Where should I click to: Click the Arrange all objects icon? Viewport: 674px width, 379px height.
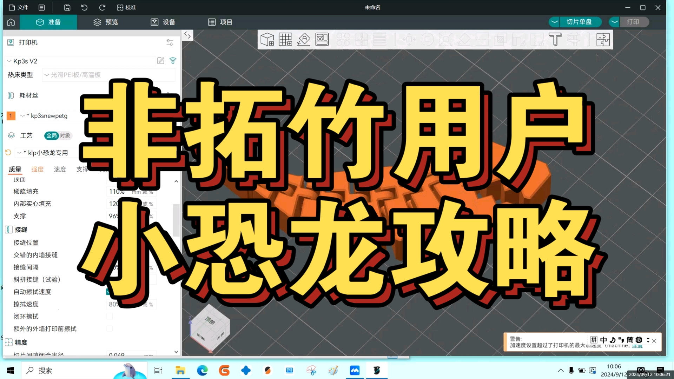pos(322,39)
